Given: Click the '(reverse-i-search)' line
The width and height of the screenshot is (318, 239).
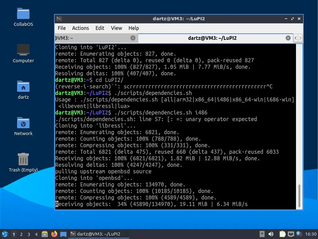Looking at the screenshot, I should click(x=164, y=87).
